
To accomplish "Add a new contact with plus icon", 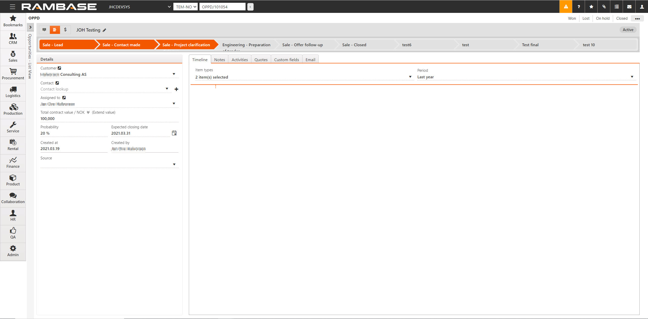I will (x=176, y=89).
